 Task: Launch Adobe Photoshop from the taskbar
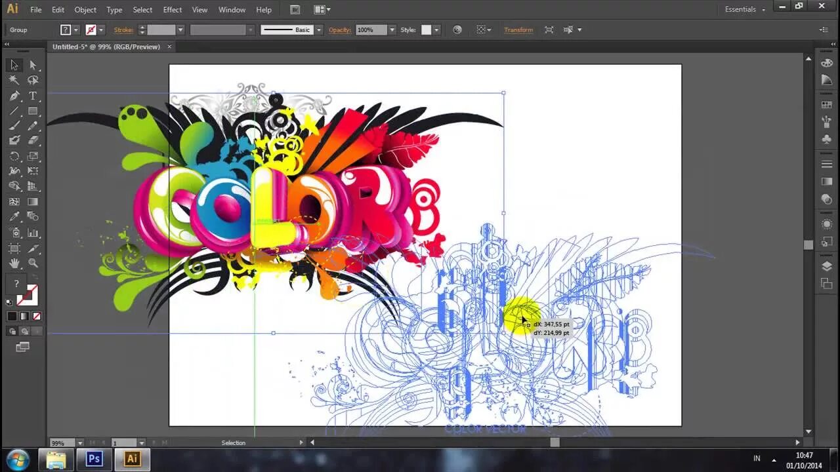click(x=94, y=459)
